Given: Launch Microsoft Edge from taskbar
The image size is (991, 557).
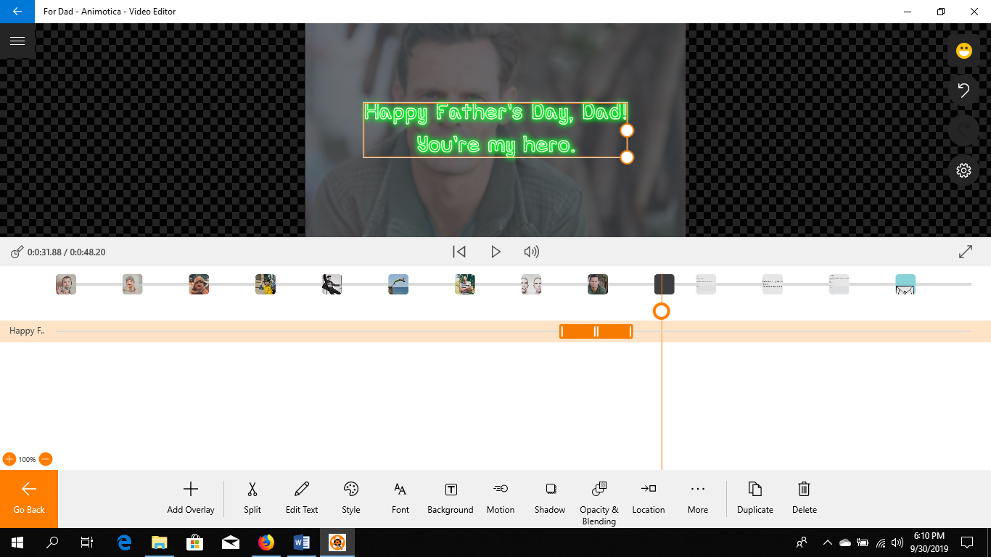Looking at the screenshot, I should [x=124, y=542].
